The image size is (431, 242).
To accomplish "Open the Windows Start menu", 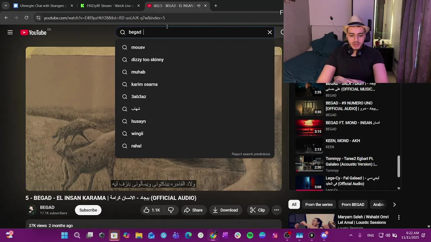I will click(x=64, y=235).
